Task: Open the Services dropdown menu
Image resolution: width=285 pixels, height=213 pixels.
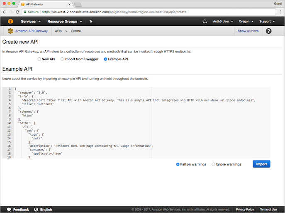Action: pos(31,22)
